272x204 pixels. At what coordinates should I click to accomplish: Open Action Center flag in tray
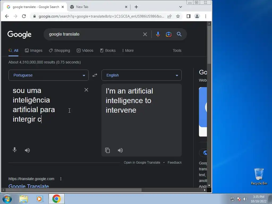click(239, 199)
